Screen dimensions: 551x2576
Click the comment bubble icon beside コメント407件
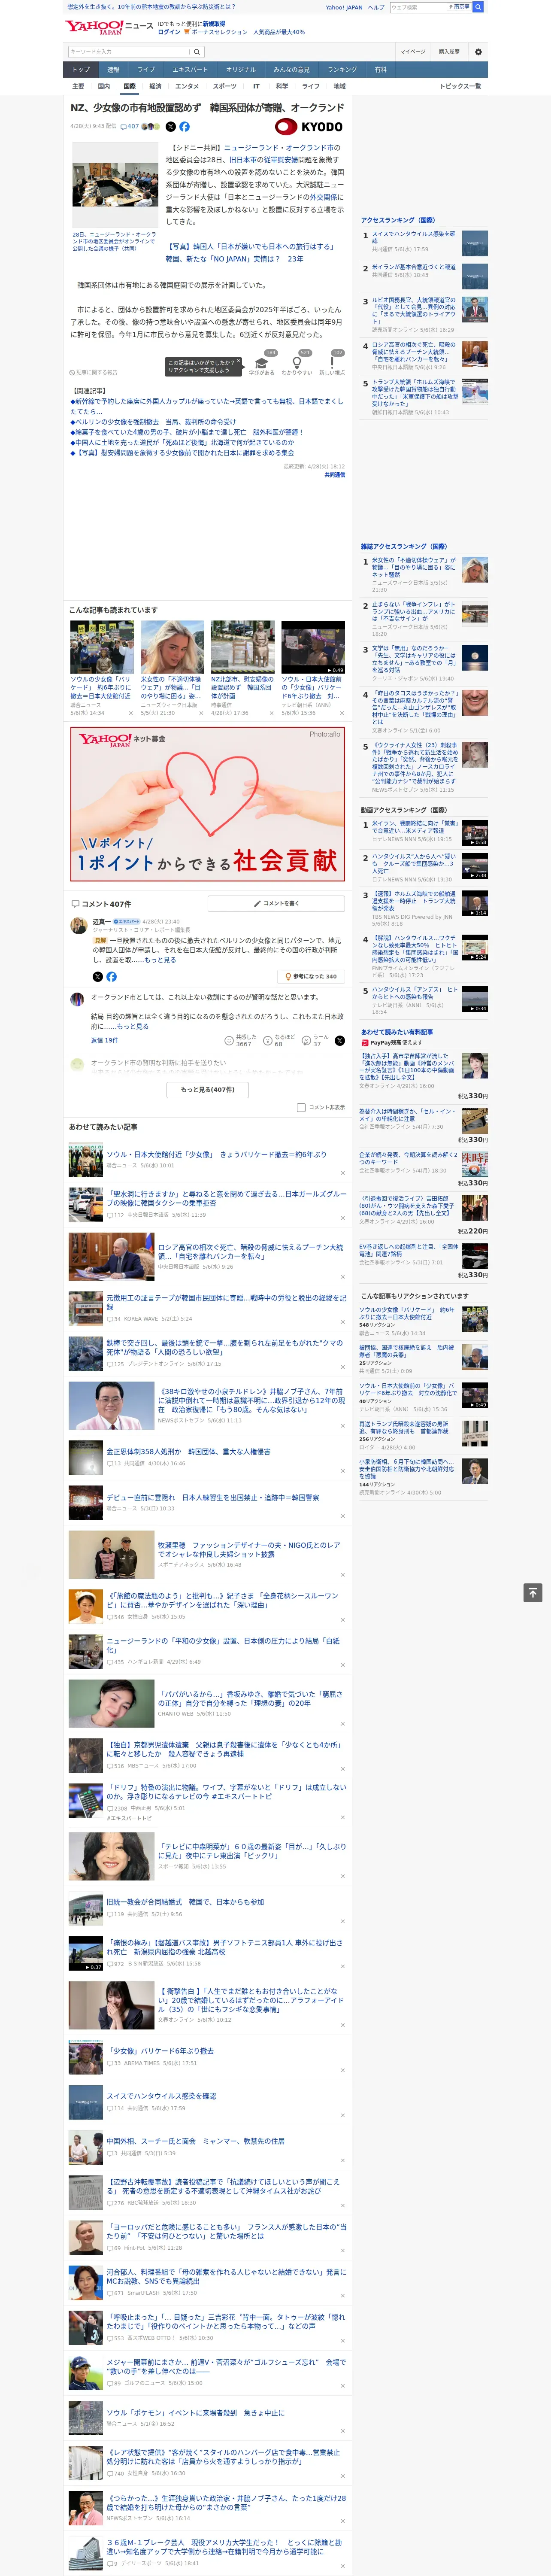click(x=75, y=904)
